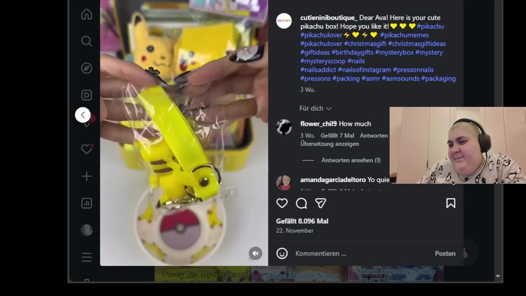Click Posten to submit comment
The width and height of the screenshot is (526, 296).
(445, 254)
